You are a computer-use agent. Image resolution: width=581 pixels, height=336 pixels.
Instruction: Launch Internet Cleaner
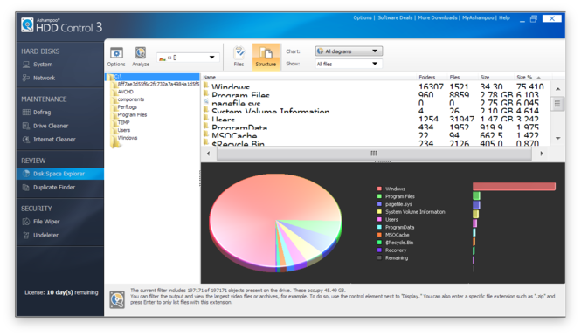tap(54, 139)
